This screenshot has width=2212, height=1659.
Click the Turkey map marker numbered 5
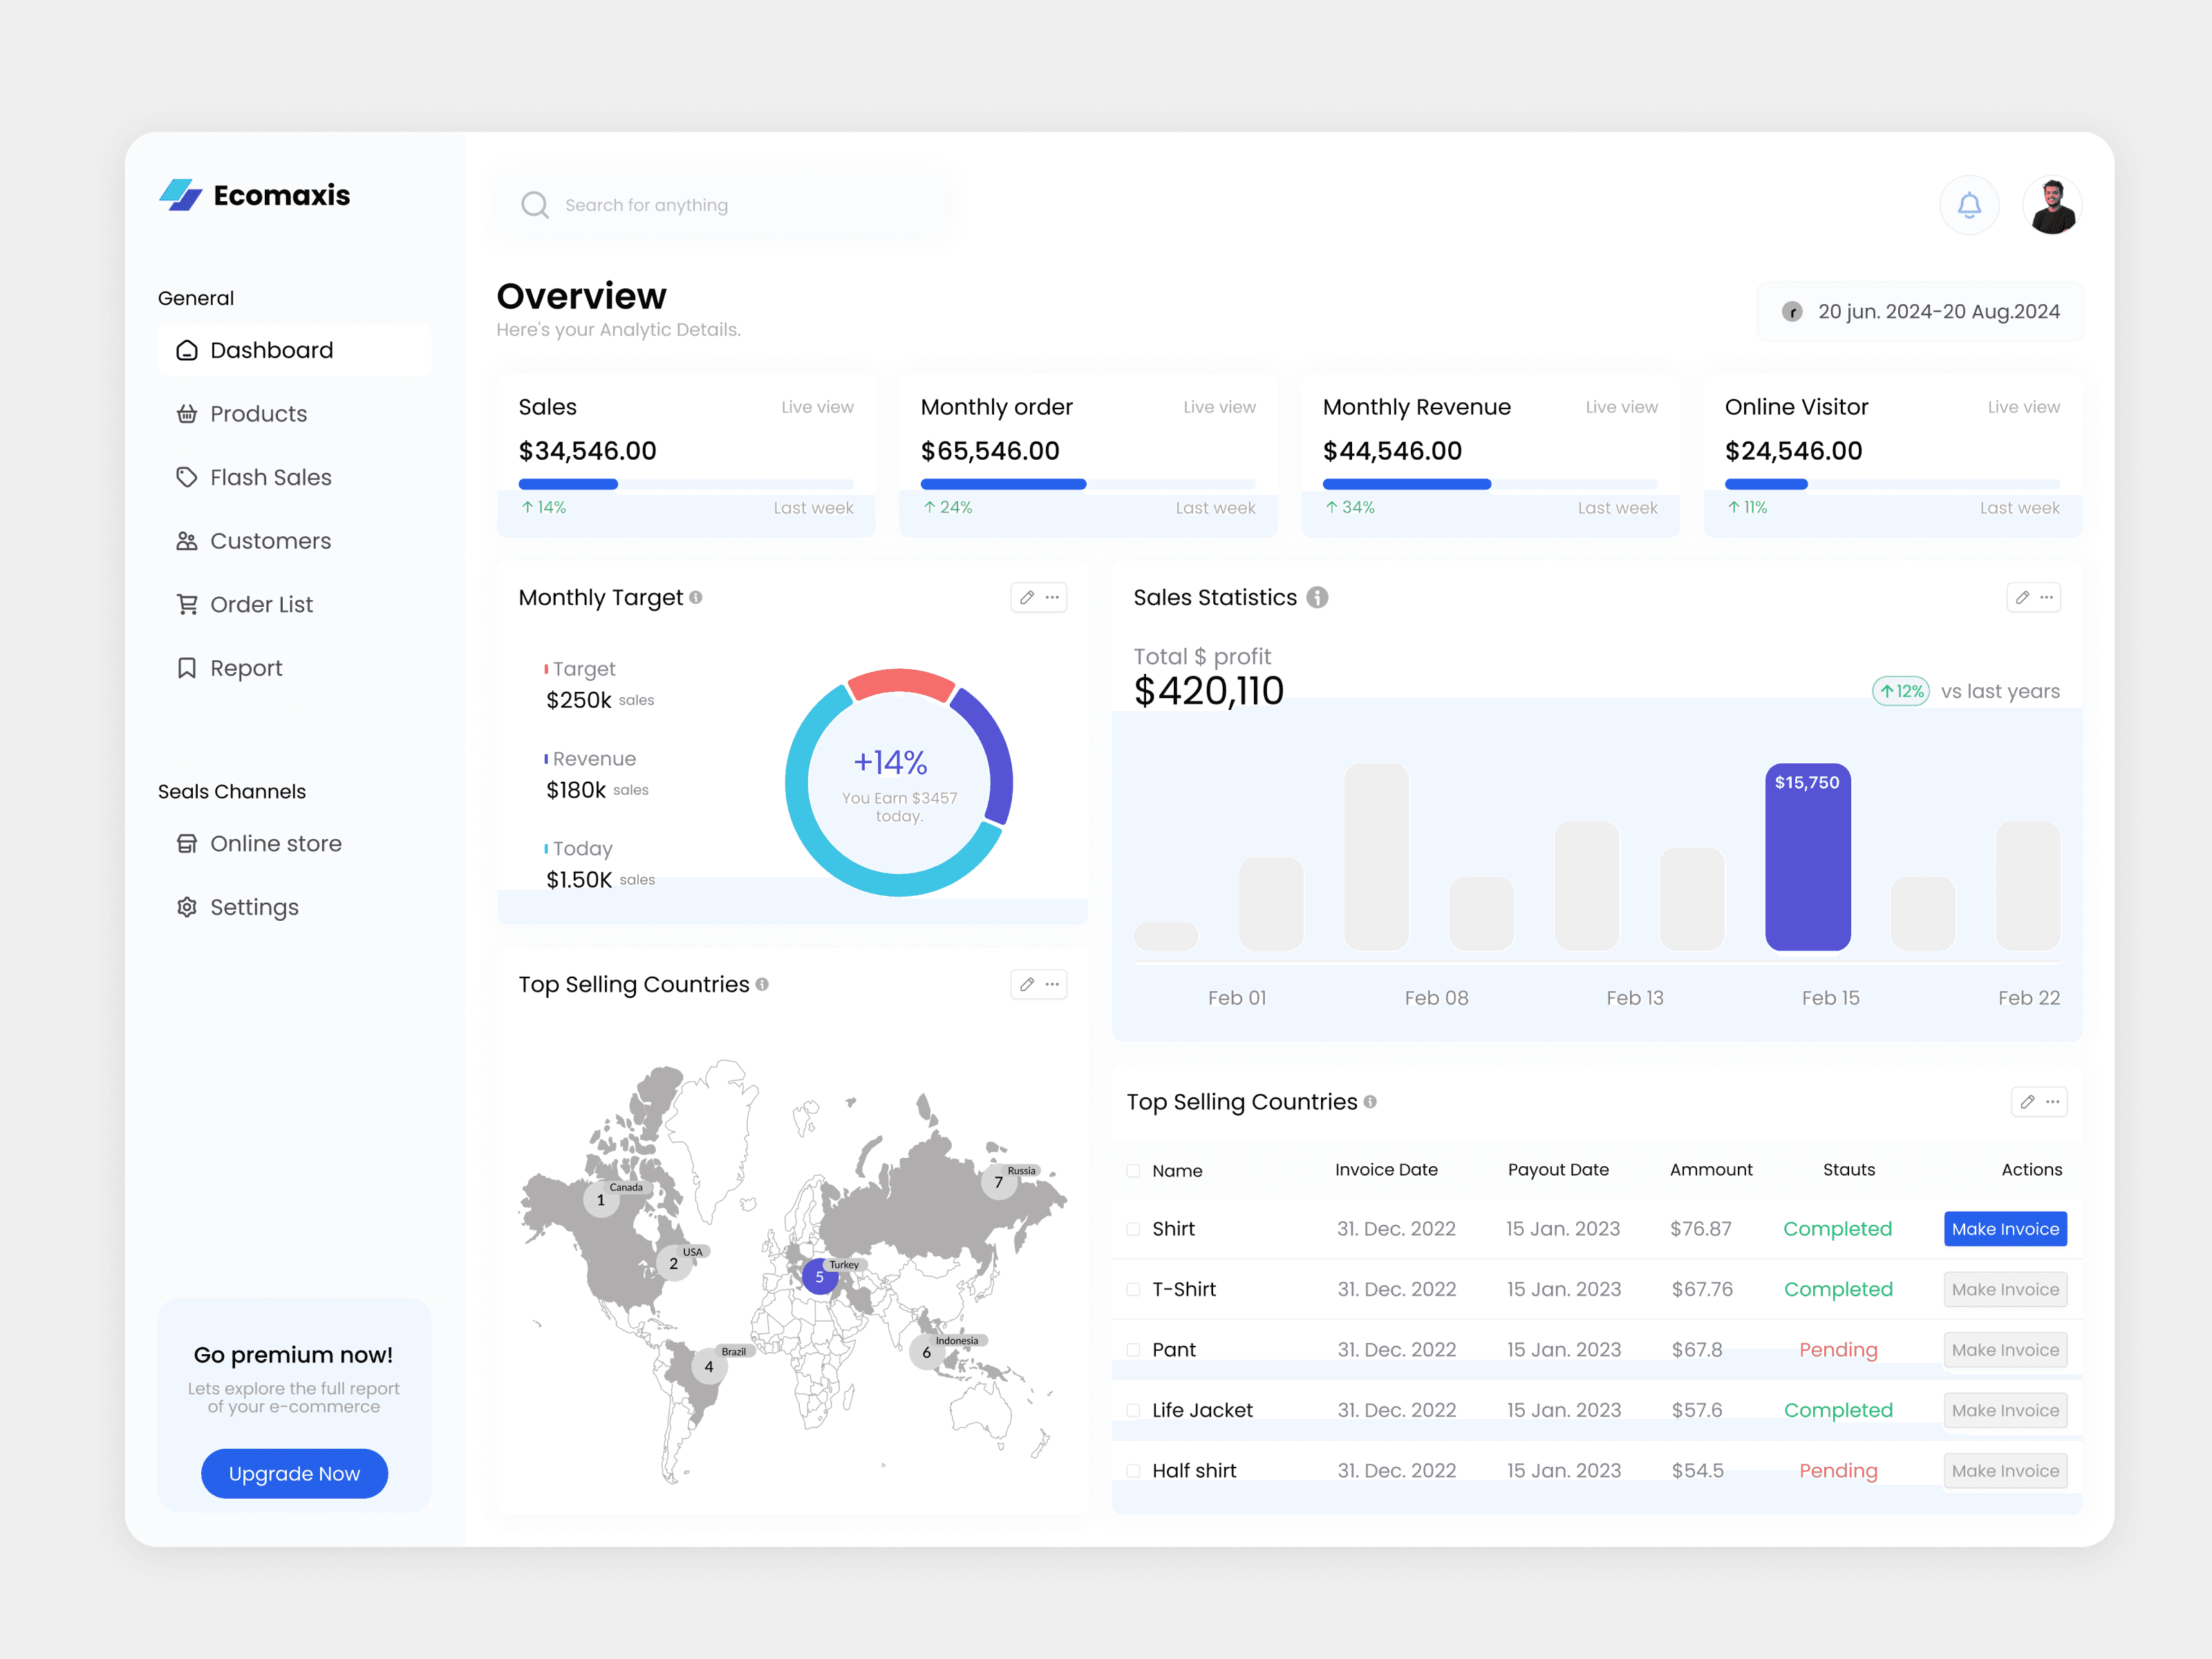(x=819, y=1277)
